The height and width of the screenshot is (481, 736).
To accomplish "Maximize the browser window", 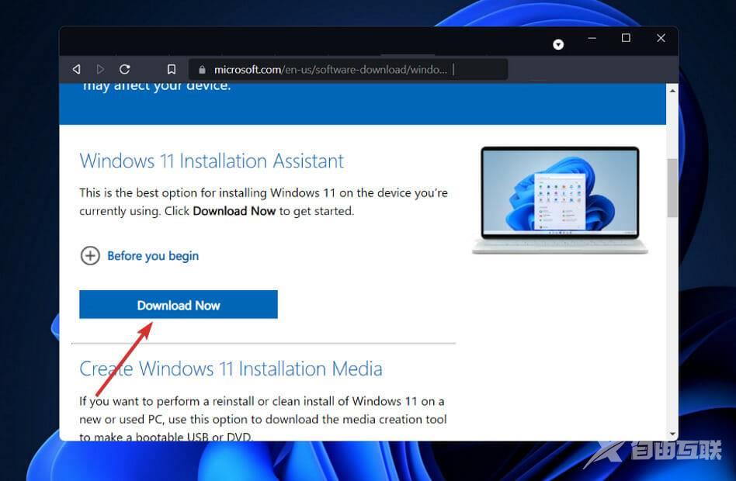I will pos(626,38).
